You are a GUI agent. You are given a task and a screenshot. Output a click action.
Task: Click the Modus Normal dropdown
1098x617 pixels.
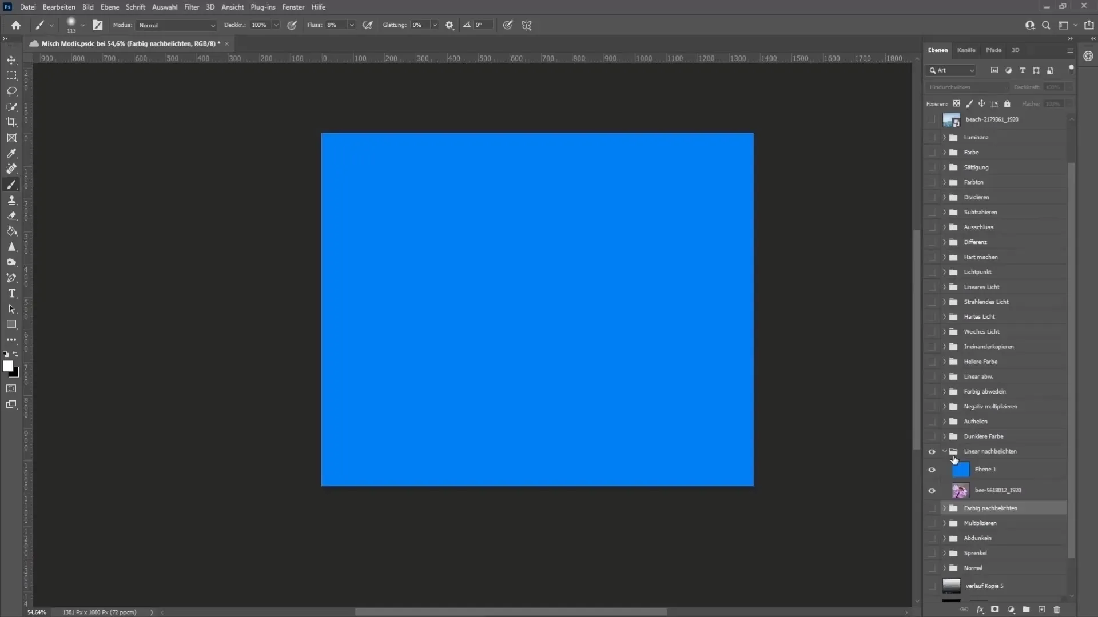(x=173, y=25)
